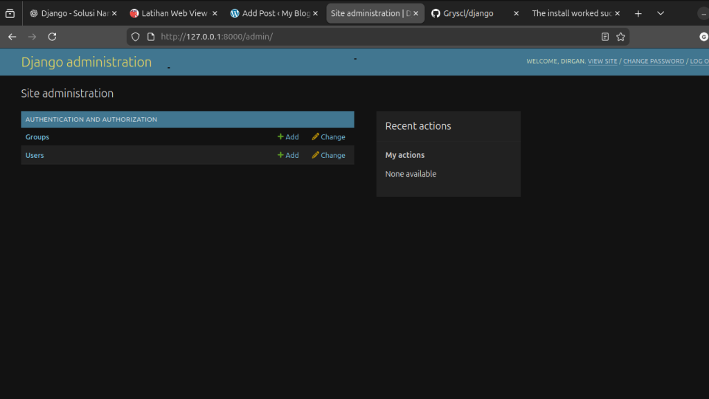The image size is (709, 399).
Task: Click the Authentication and Authorization header
Action: tap(91, 120)
